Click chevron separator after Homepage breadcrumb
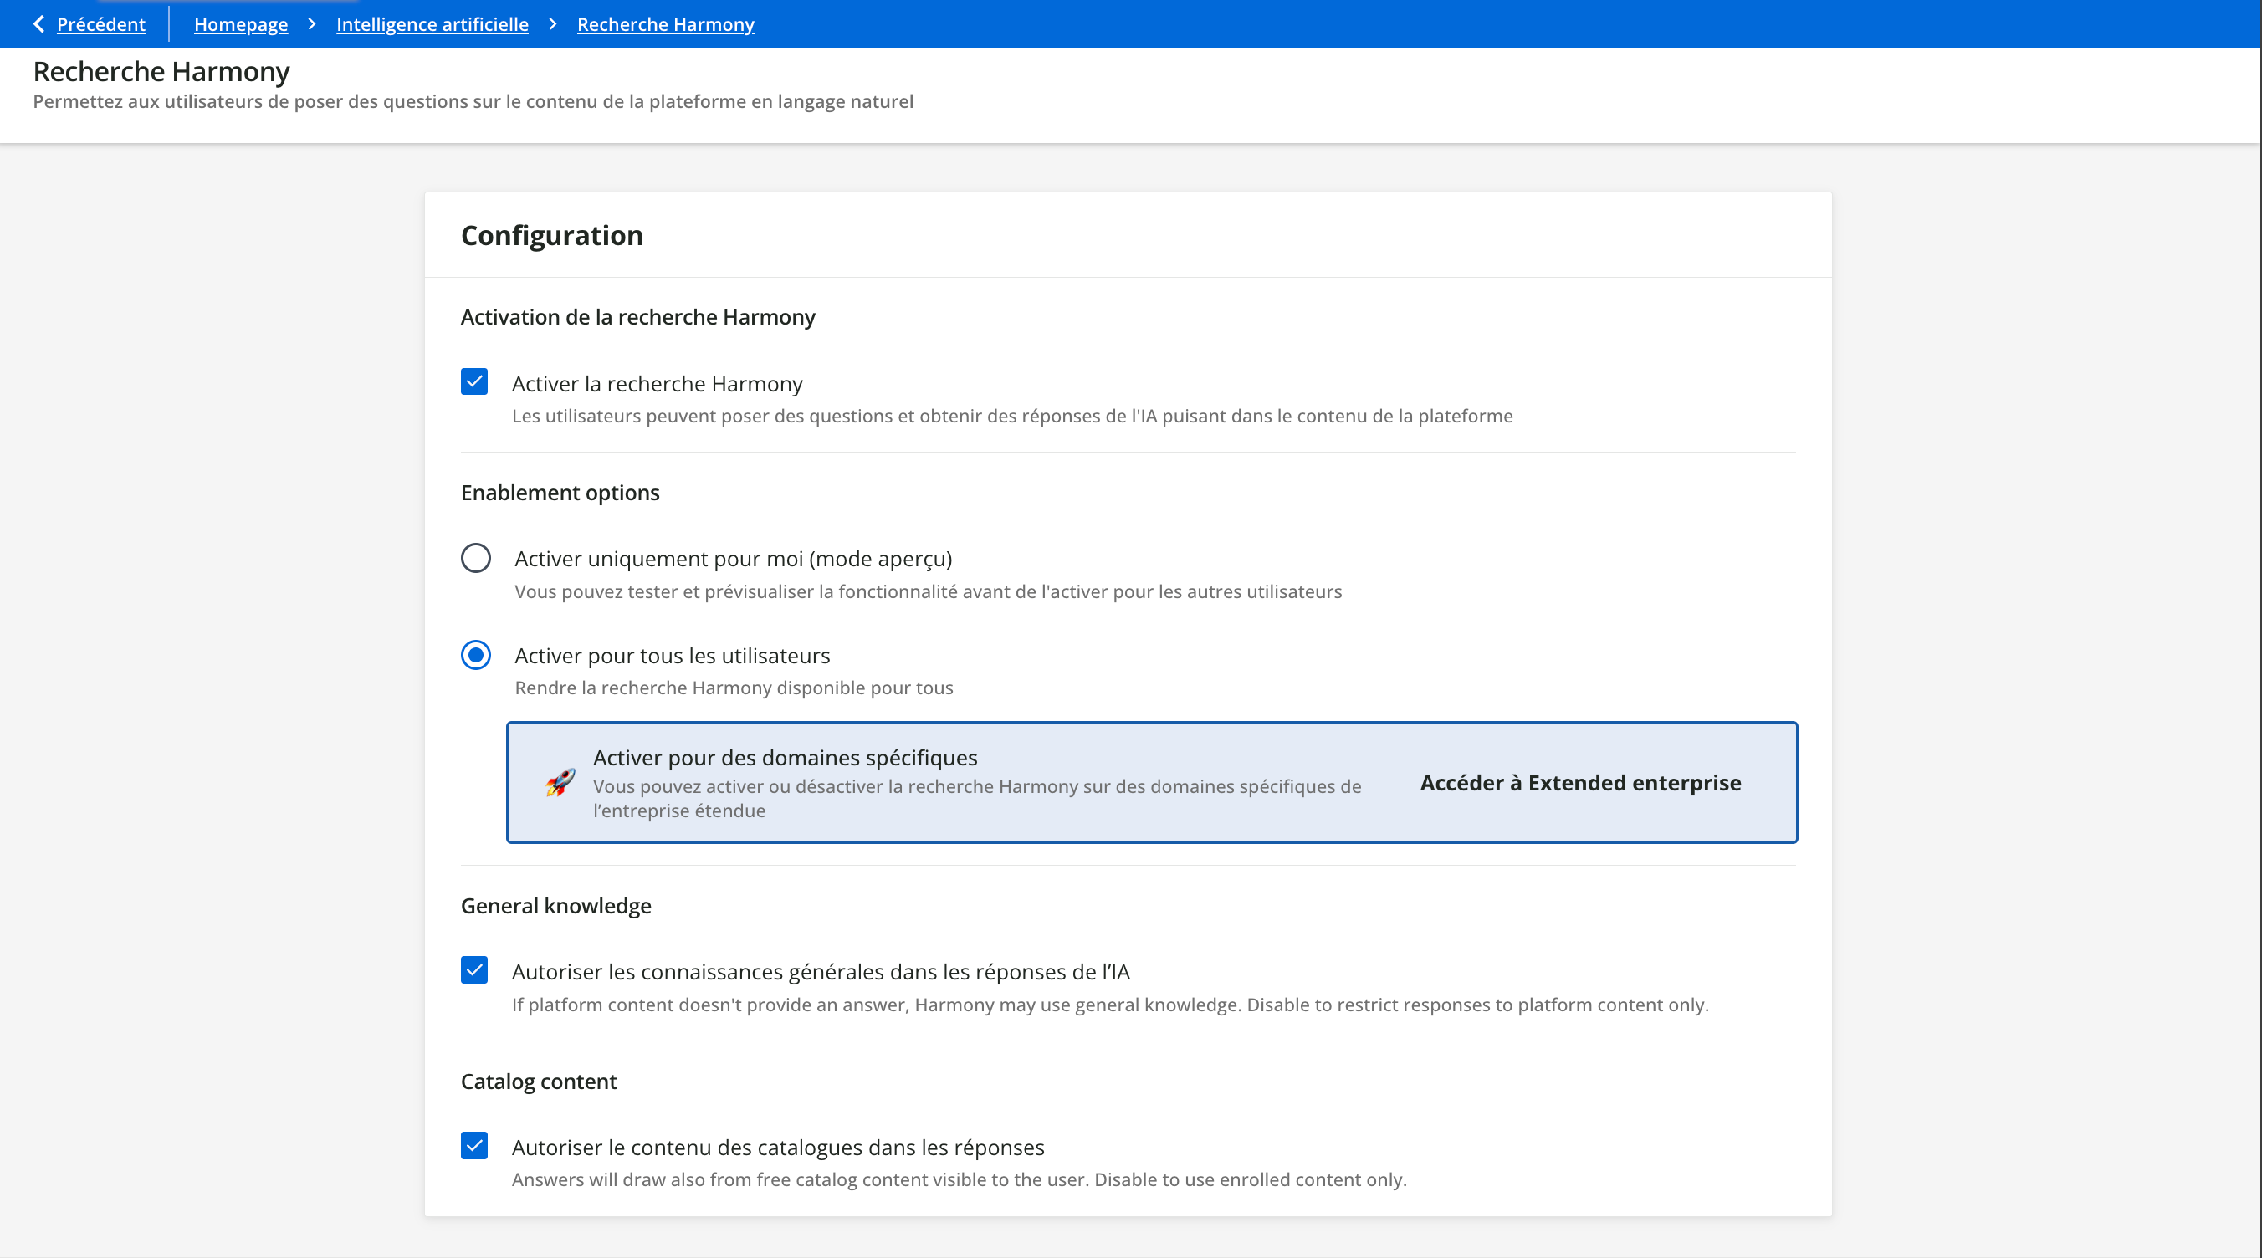 click(312, 24)
